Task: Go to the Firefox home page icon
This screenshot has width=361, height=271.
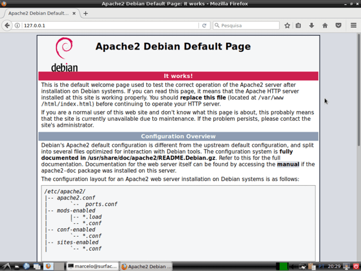Action: (325, 26)
